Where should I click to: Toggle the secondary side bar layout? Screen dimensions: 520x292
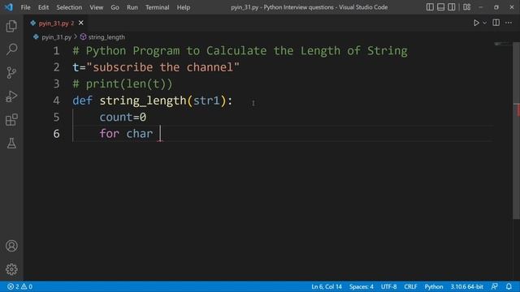452,7
